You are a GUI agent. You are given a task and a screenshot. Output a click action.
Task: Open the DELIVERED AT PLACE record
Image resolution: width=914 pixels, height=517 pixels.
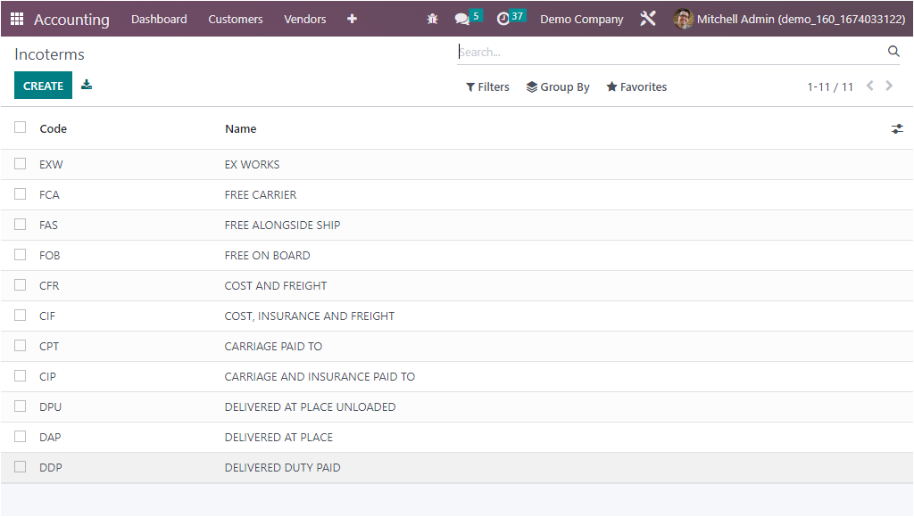pyautogui.click(x=278, y=438)
